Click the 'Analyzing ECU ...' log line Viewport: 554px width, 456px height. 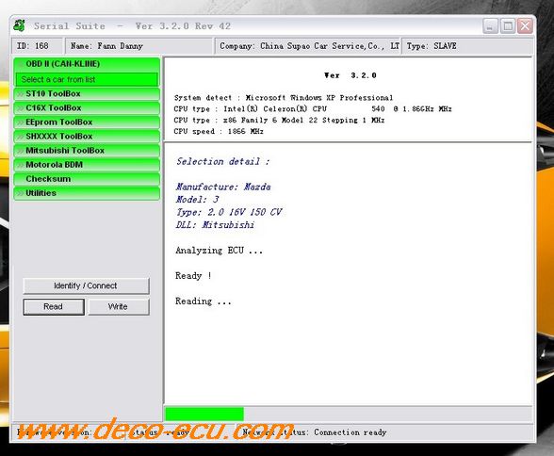[x=219, y=251]
